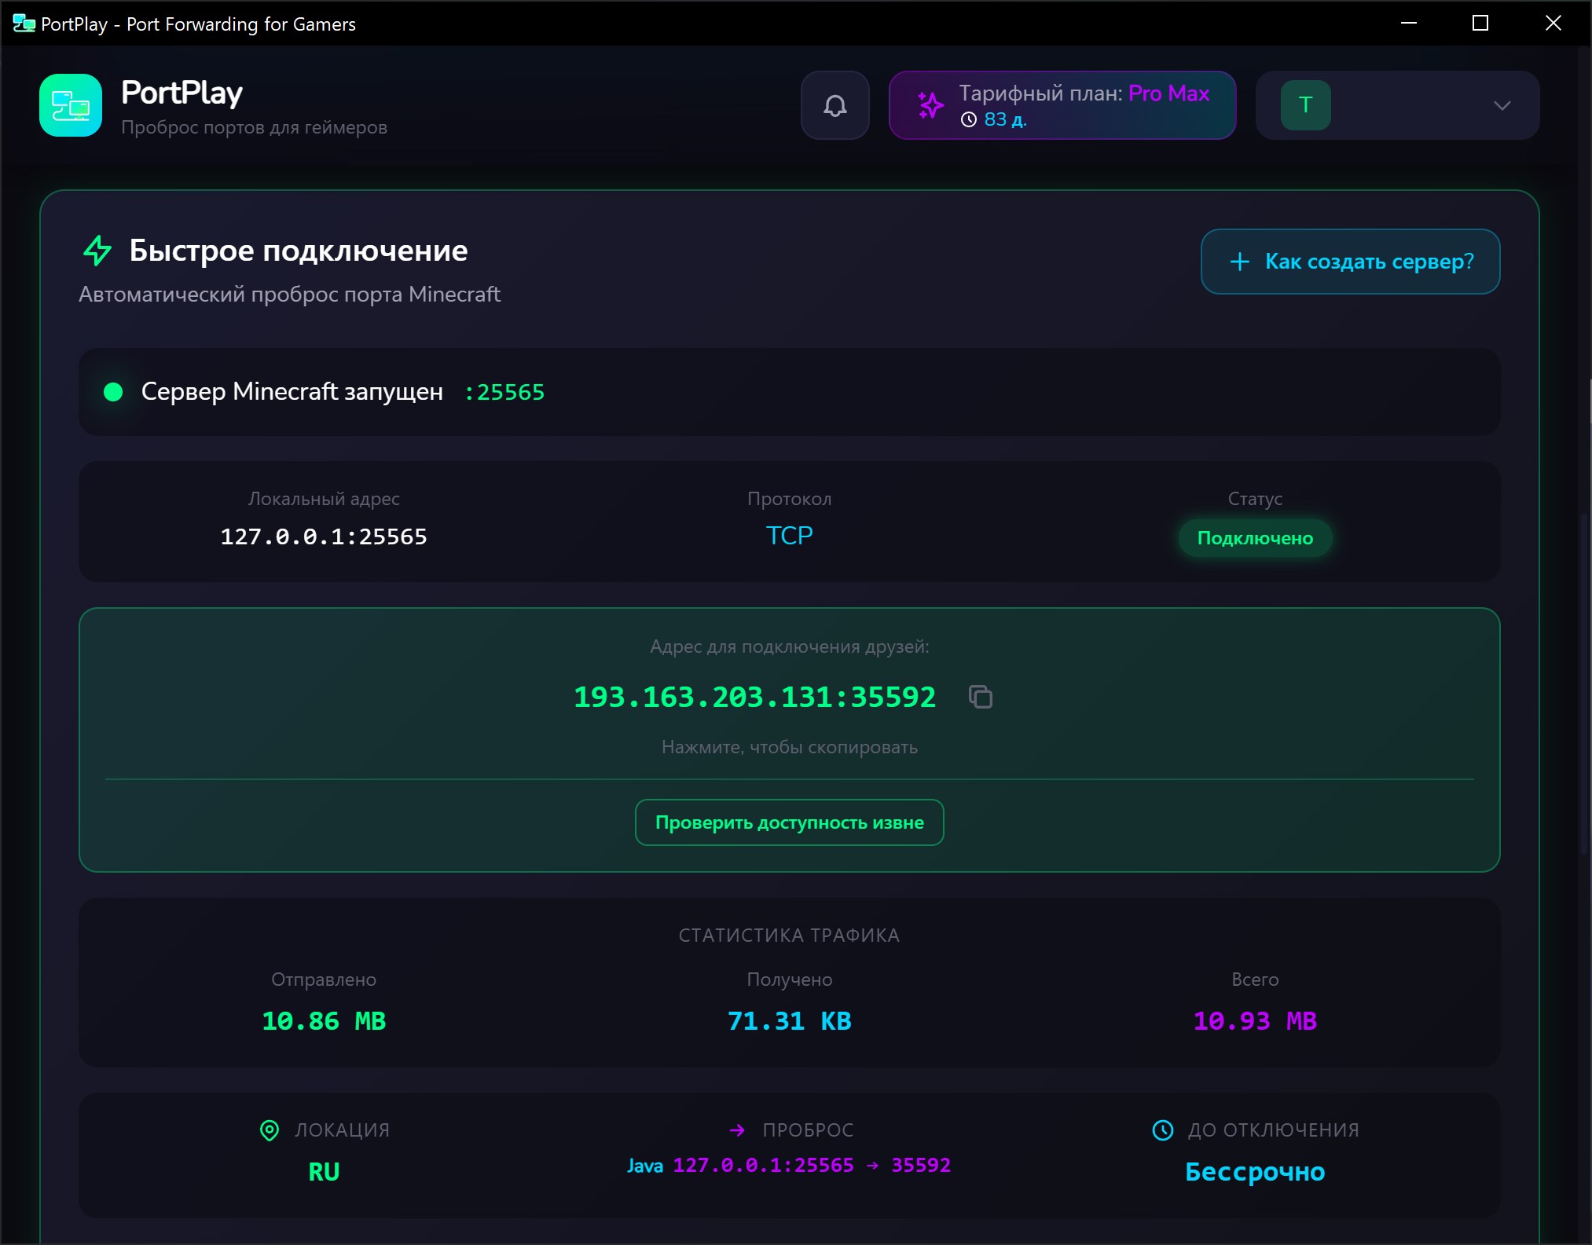The image size is (1592, 1245).
Task: Open the Тарифный план Pro Max panel
Action: [x=1062, y=105]
